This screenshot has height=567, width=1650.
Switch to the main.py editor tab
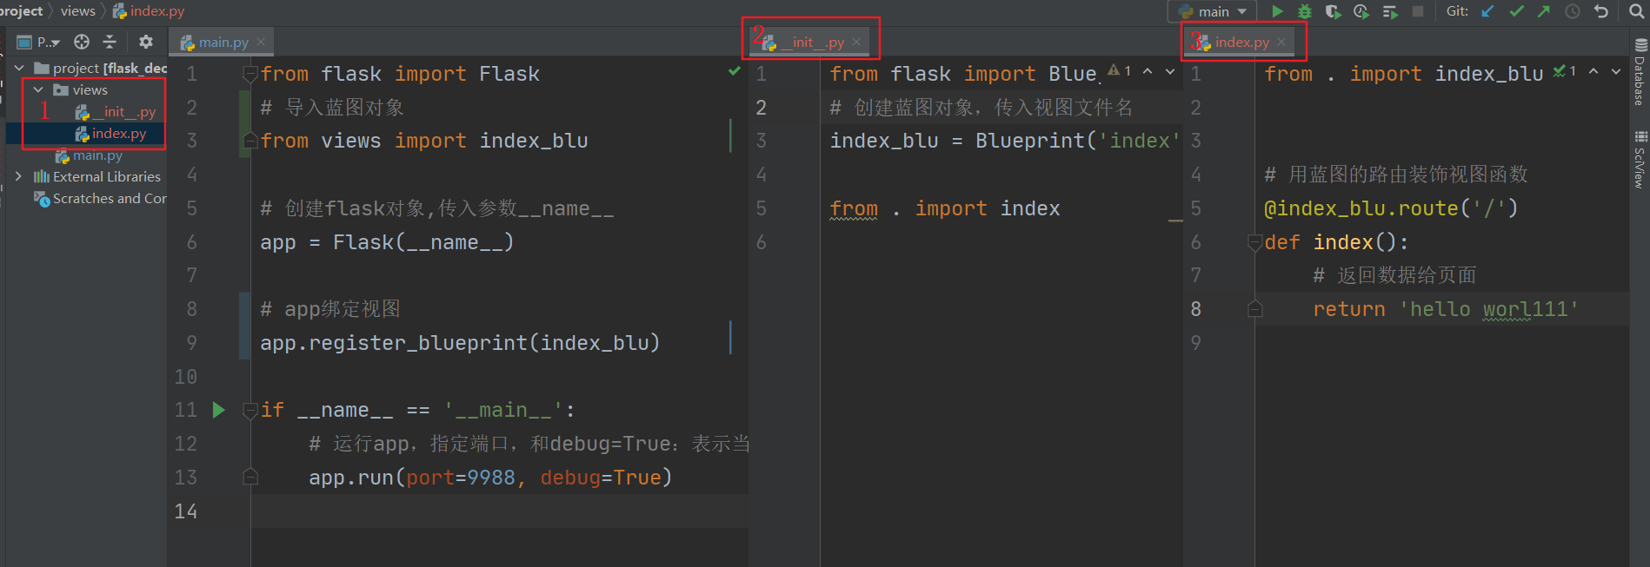point(221,41)
